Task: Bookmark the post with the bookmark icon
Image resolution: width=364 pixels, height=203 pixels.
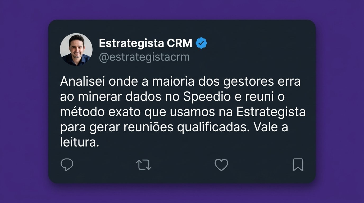Action: [x=298, y=165]
